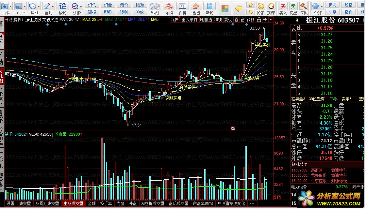Click the skip-to-end arrow chart icon
This screenshot has width=366, height=209.
(265, 20)
